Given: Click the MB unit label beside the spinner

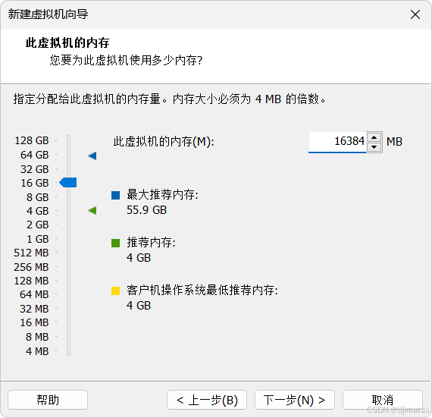Looking at the screenshot, I should tap(394, 142).
